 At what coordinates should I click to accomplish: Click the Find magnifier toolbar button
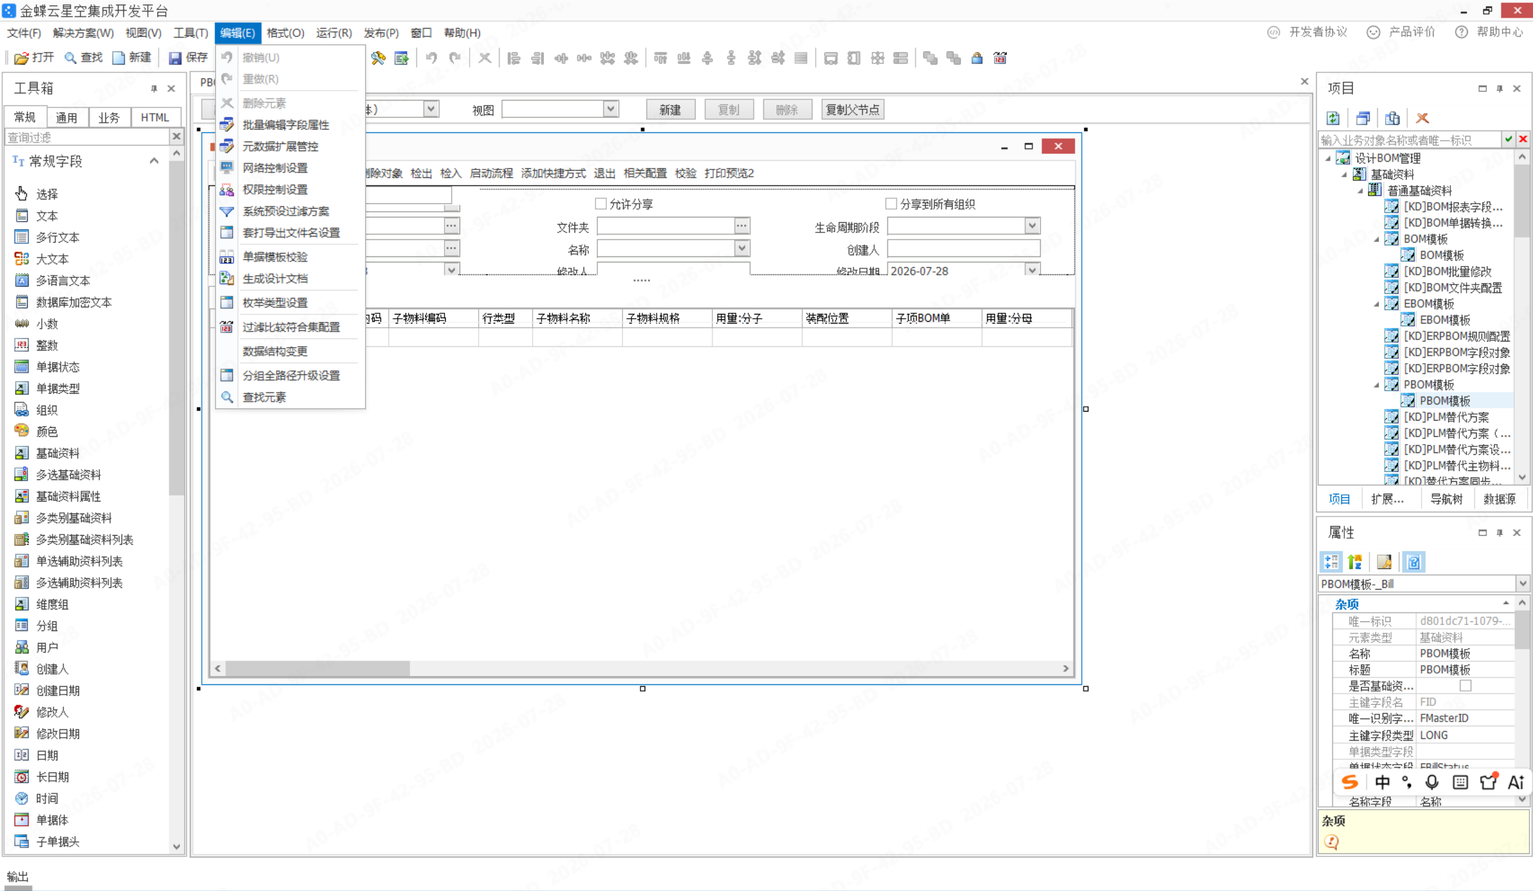(83, 58)
